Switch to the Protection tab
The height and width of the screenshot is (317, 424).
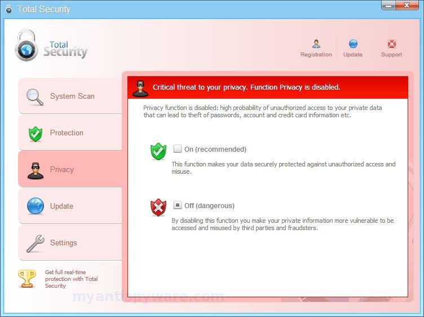[x=70, y=133]
